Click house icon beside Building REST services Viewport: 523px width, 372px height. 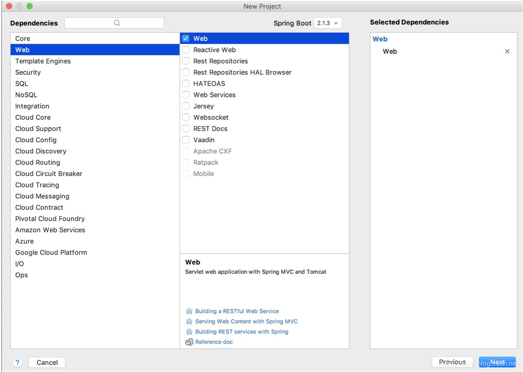[x=189, y=332]
